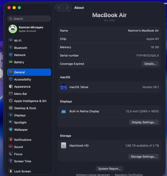The width and height of the screenshot is (167, 176).
Task: Click the magnifying glass in Search field
Action: pos(11,19)
